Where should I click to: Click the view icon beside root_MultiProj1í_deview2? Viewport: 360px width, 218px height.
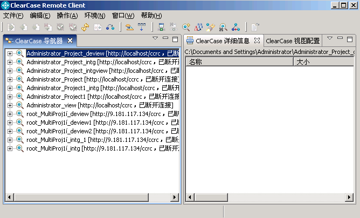pos(20,131)
